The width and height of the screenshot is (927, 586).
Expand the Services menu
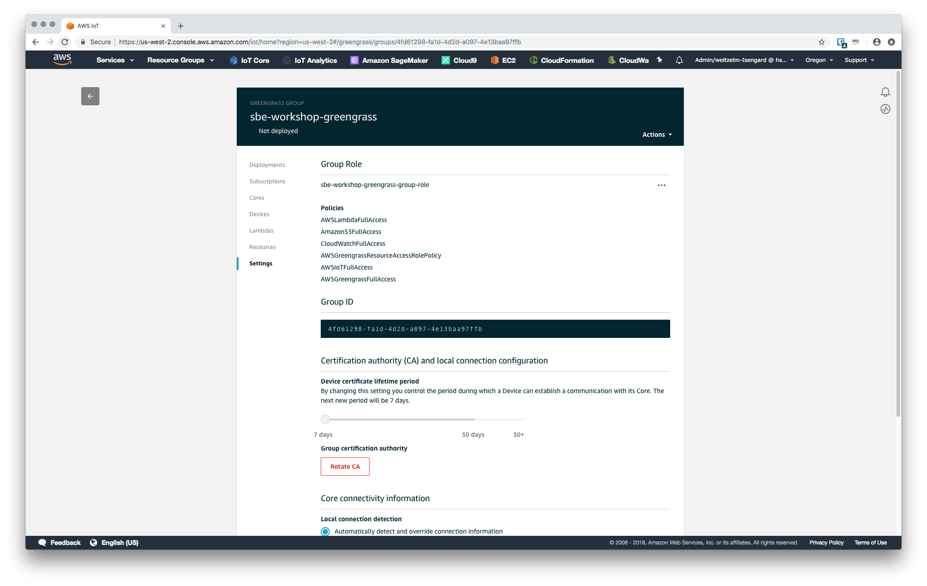[x=115, y=60]
